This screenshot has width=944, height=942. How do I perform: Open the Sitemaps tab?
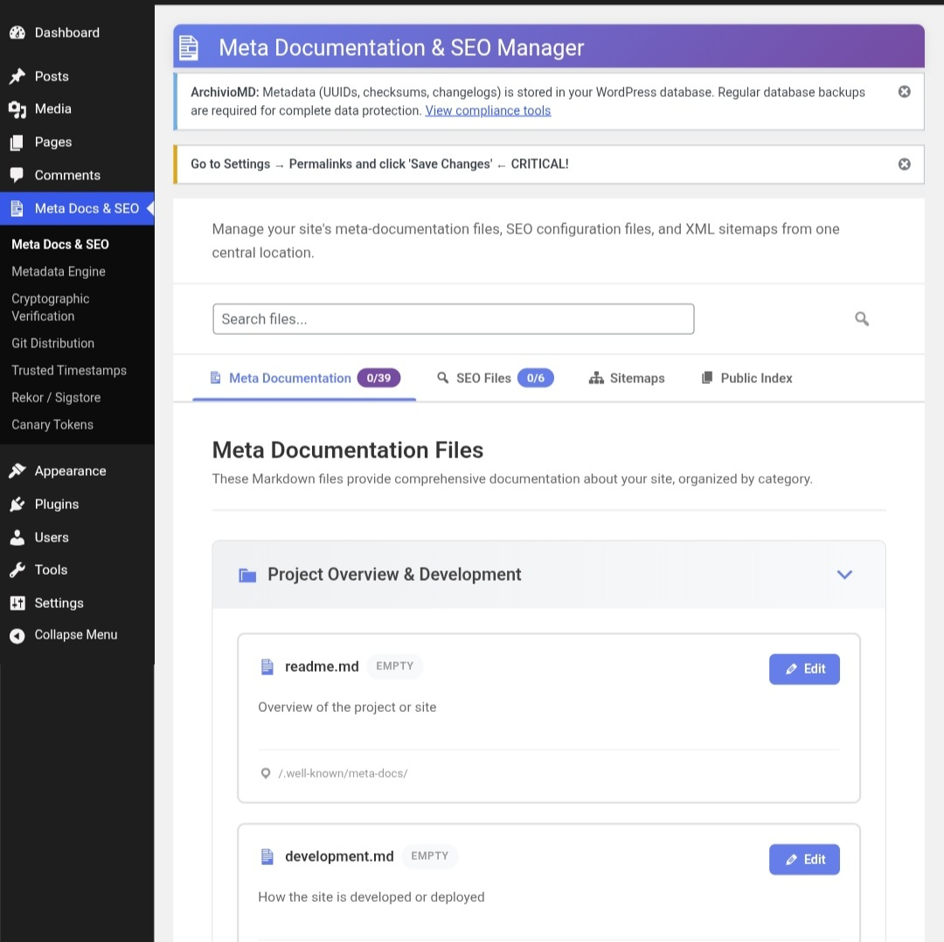point(627,378)
